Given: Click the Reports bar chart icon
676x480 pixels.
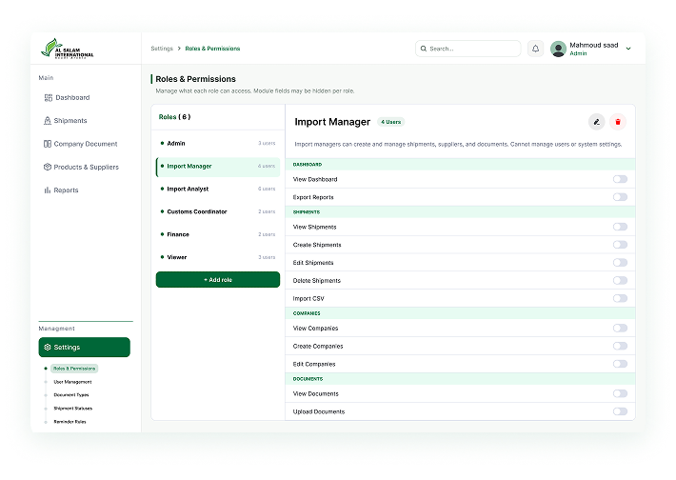Looking at the screenshot, I should pyautogui.click(x=48, y=190).
